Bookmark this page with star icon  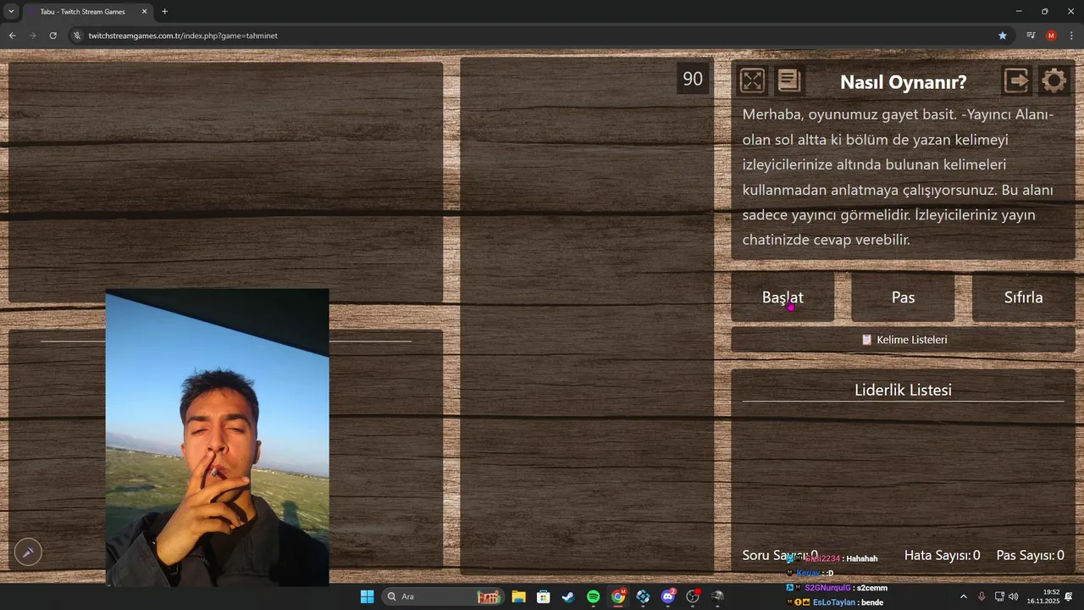coord(1003,36)
